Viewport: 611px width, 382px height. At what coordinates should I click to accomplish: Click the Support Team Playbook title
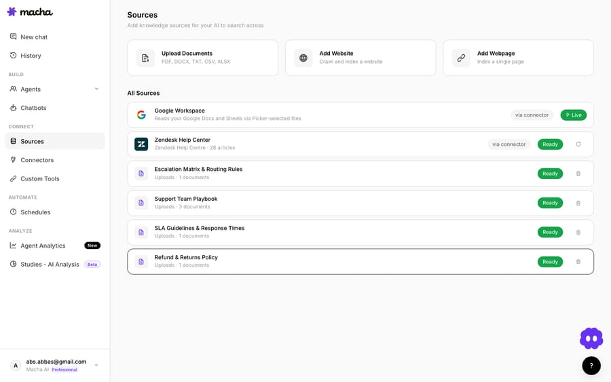(186, 199)
